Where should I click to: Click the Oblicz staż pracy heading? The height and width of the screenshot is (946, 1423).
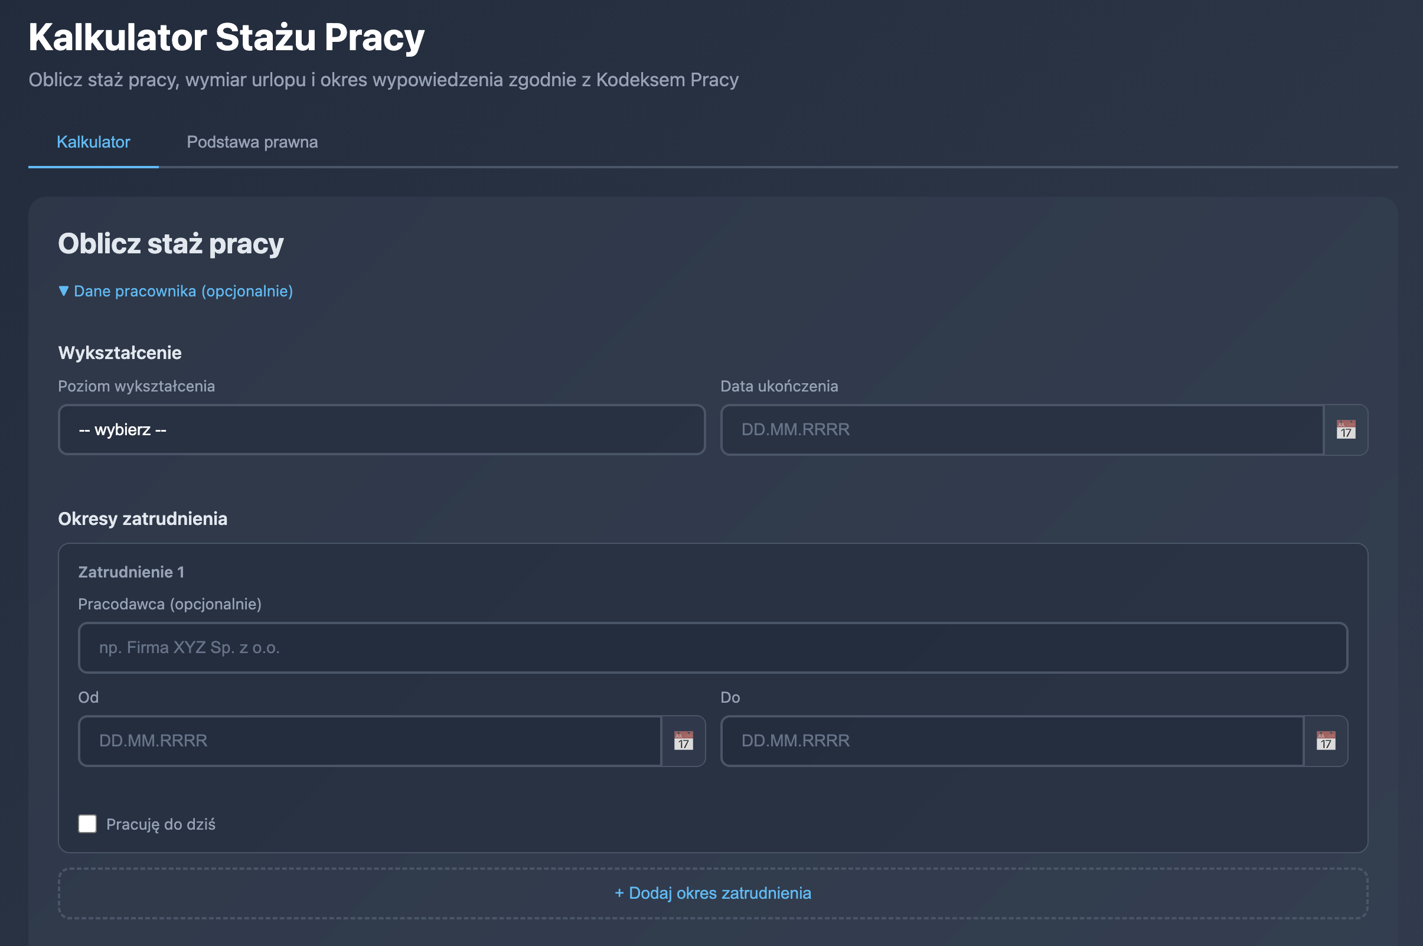pos(171,244)
